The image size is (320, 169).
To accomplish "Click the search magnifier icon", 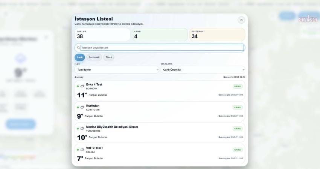I will 78,48.
